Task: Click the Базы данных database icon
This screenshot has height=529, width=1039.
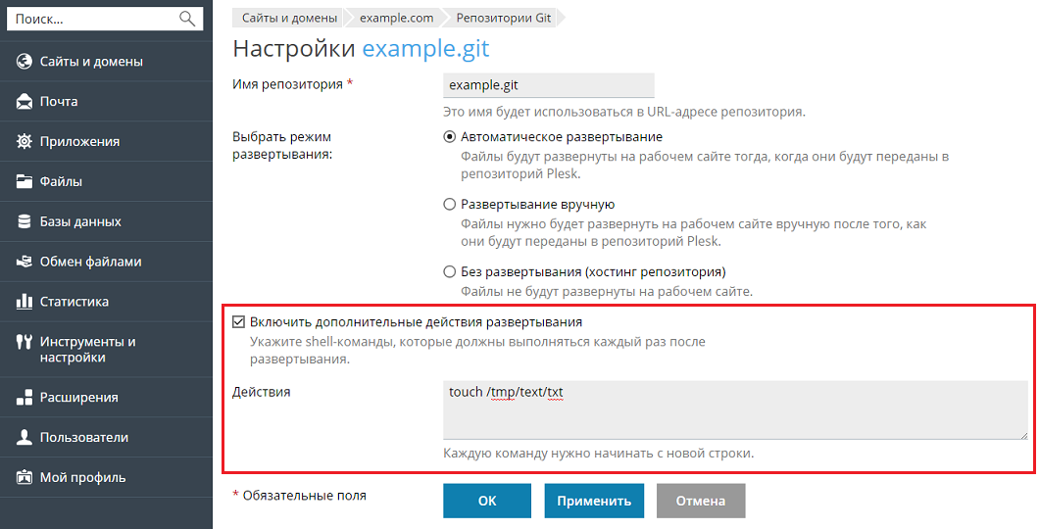Action: [x=25, y=222]
